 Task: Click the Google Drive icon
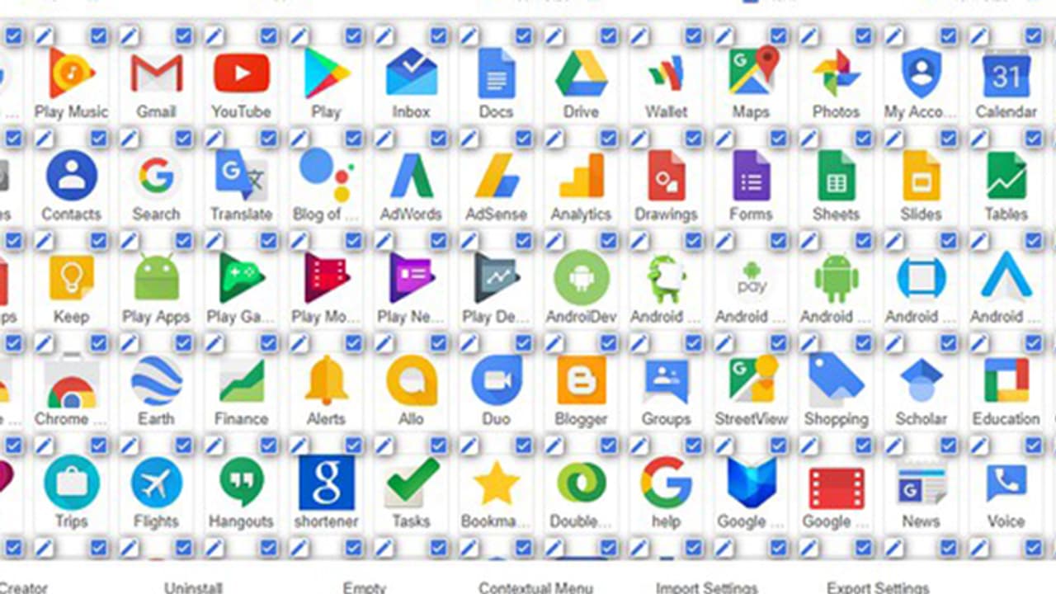coord(581,74)
